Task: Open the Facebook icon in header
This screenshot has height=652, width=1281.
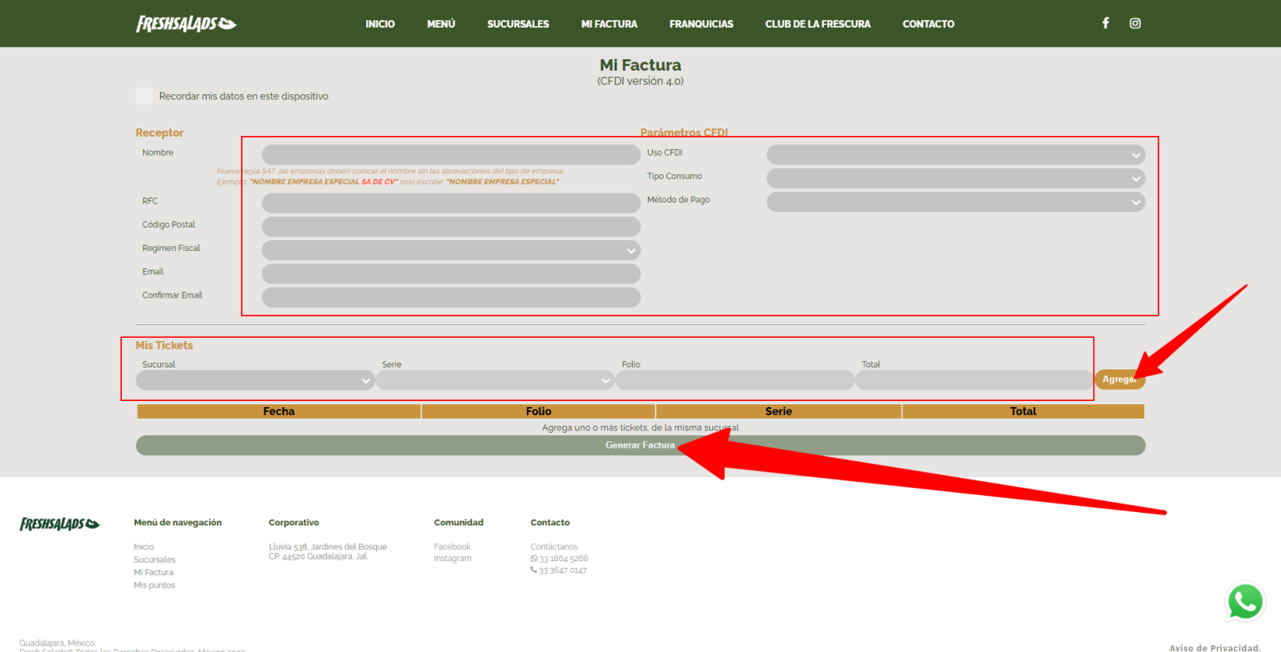Action: (x=1105, y=23)
